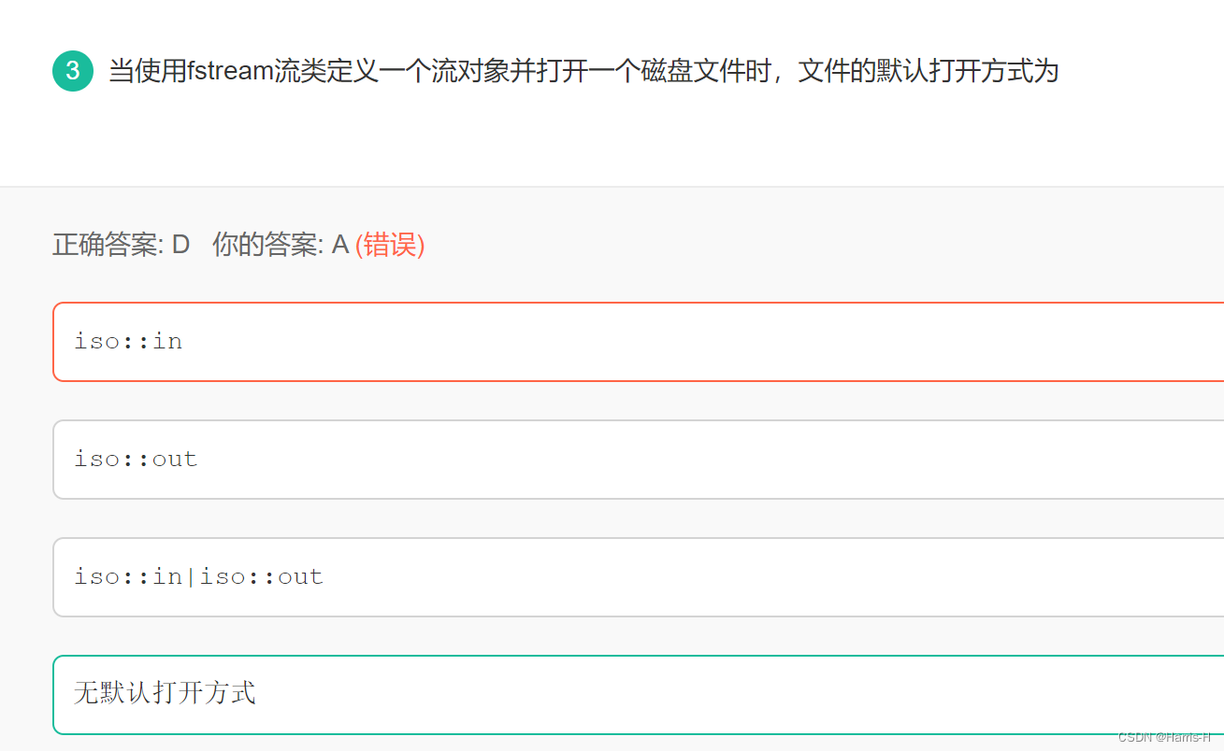Click the red (错误) label

[x=390, y=245]
